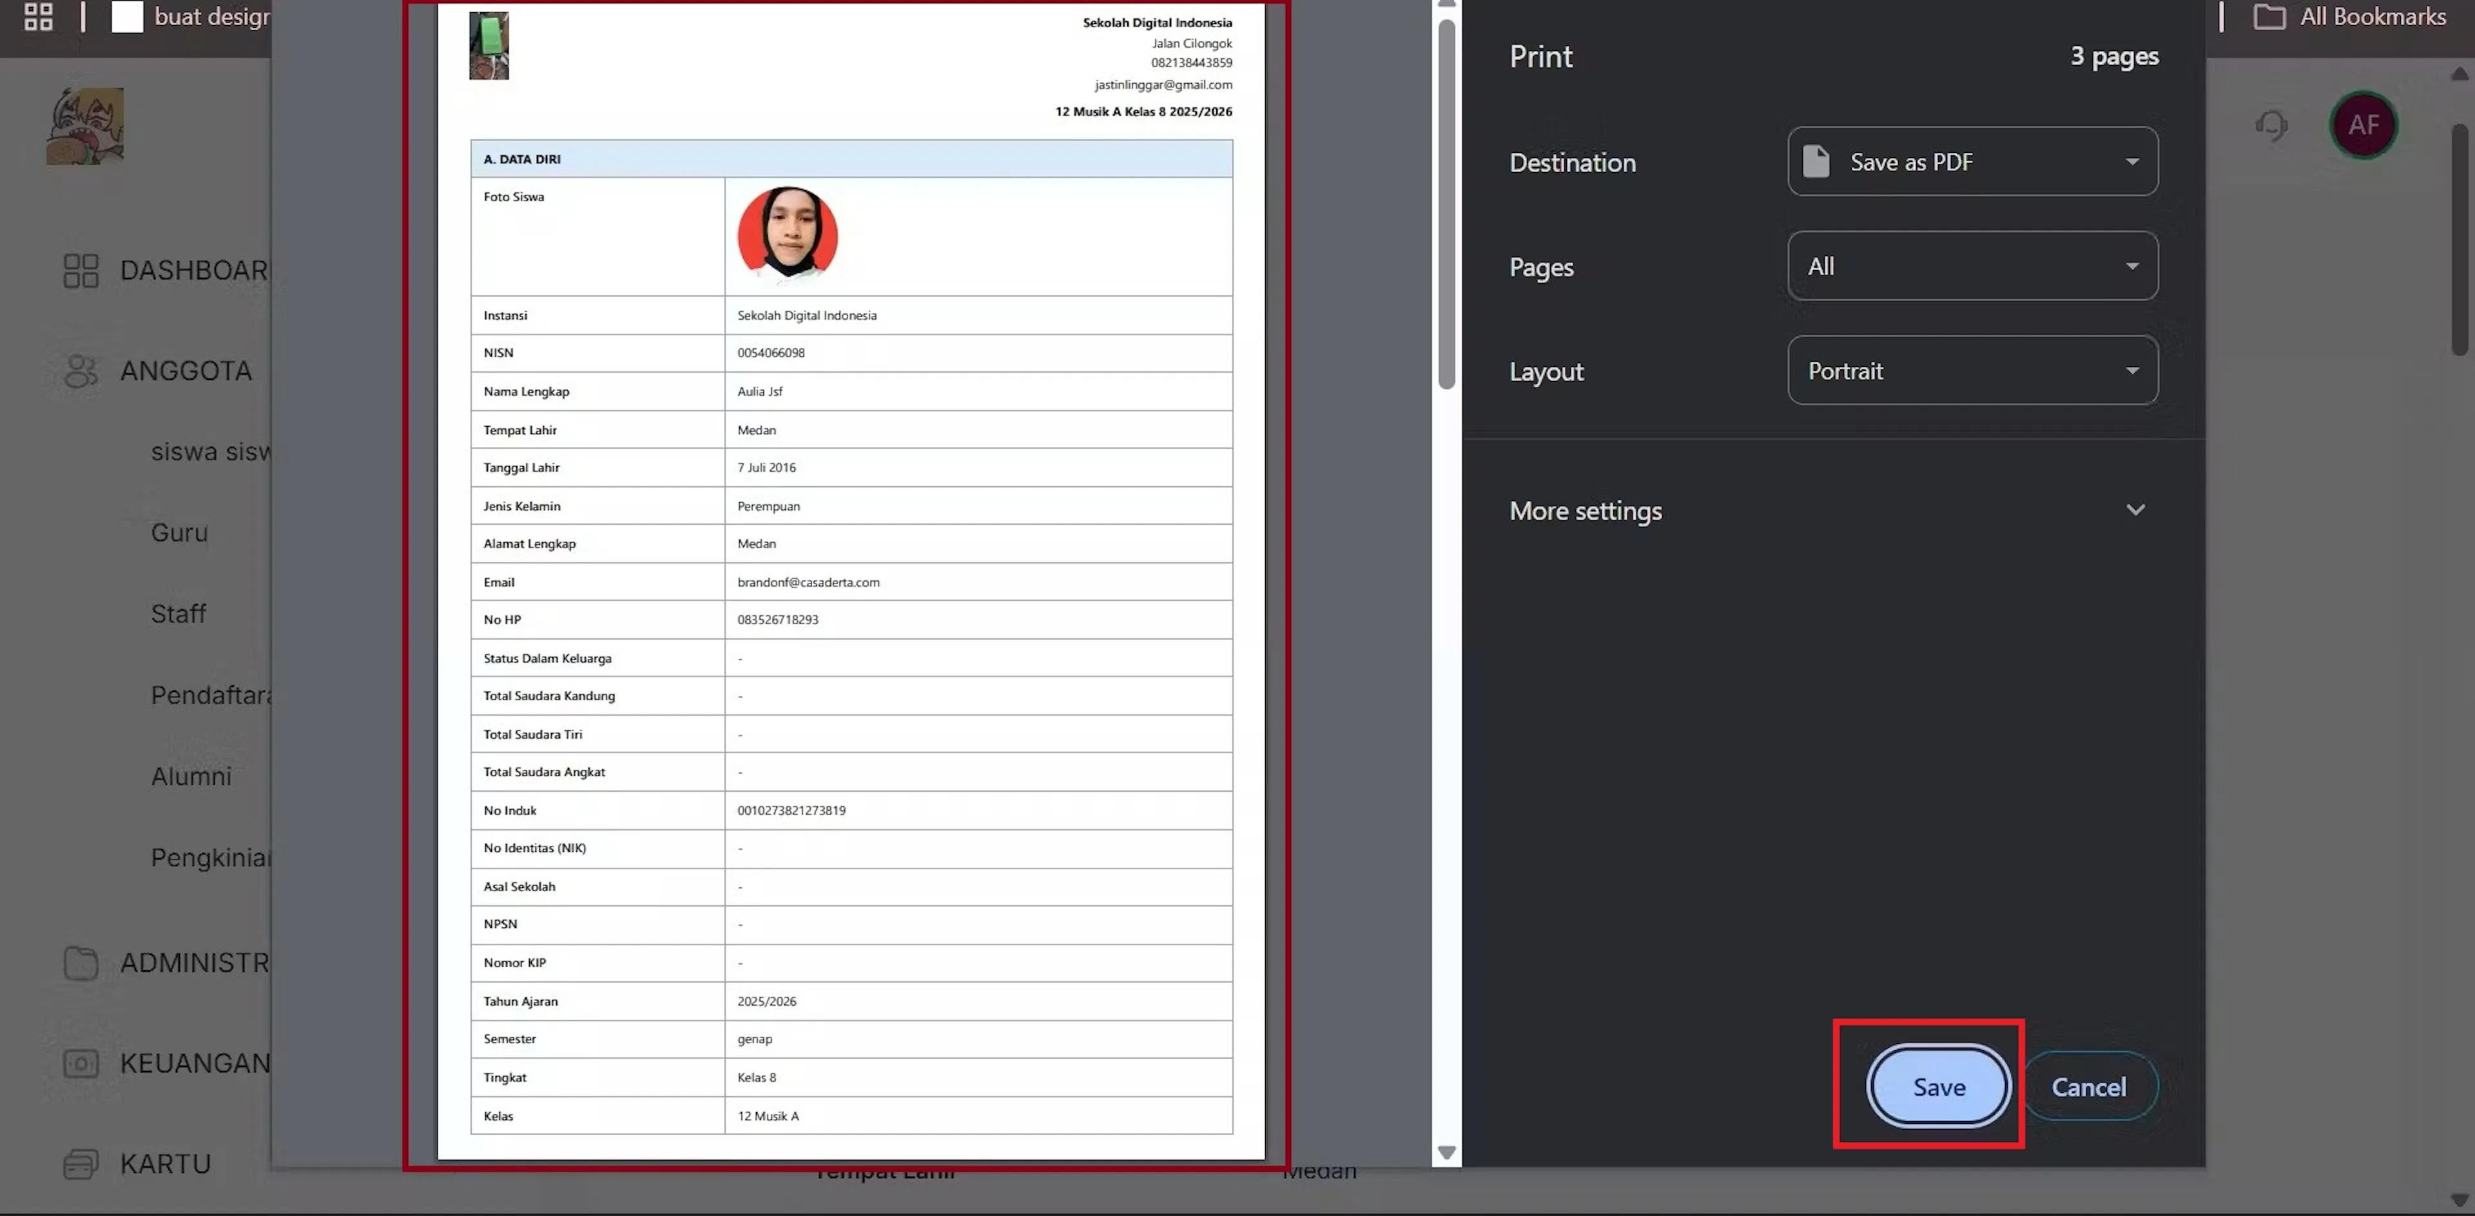Click the NISN value 0054066098
The width and height of the screenshot is (2475, 1216).
pos(771,353)
